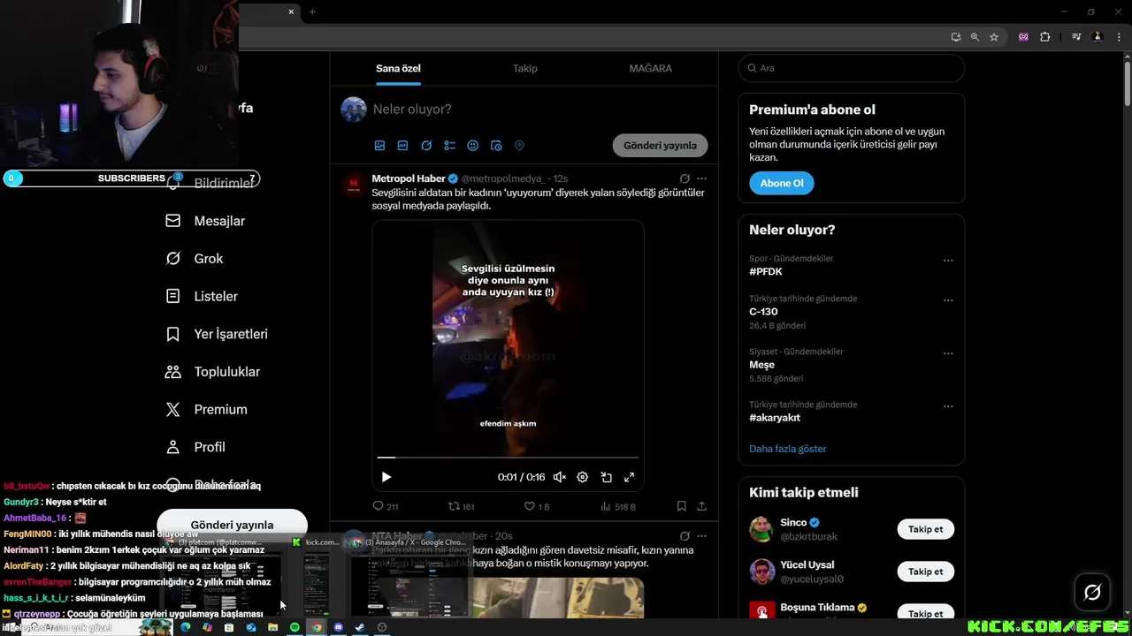The image size is (1132, 636).
Task: Follow Yücel Uysal with Takip et
Action: pos(926,572)
